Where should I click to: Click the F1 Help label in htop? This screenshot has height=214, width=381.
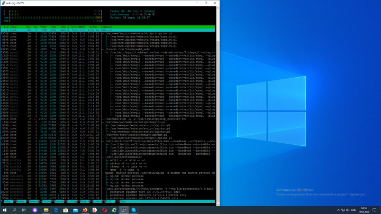[7, 201]
